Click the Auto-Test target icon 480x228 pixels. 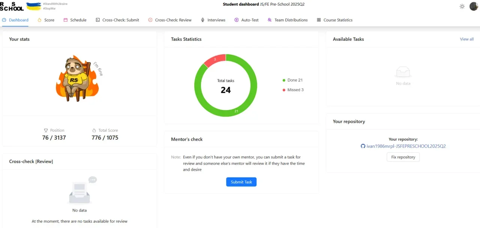[236, 20]
